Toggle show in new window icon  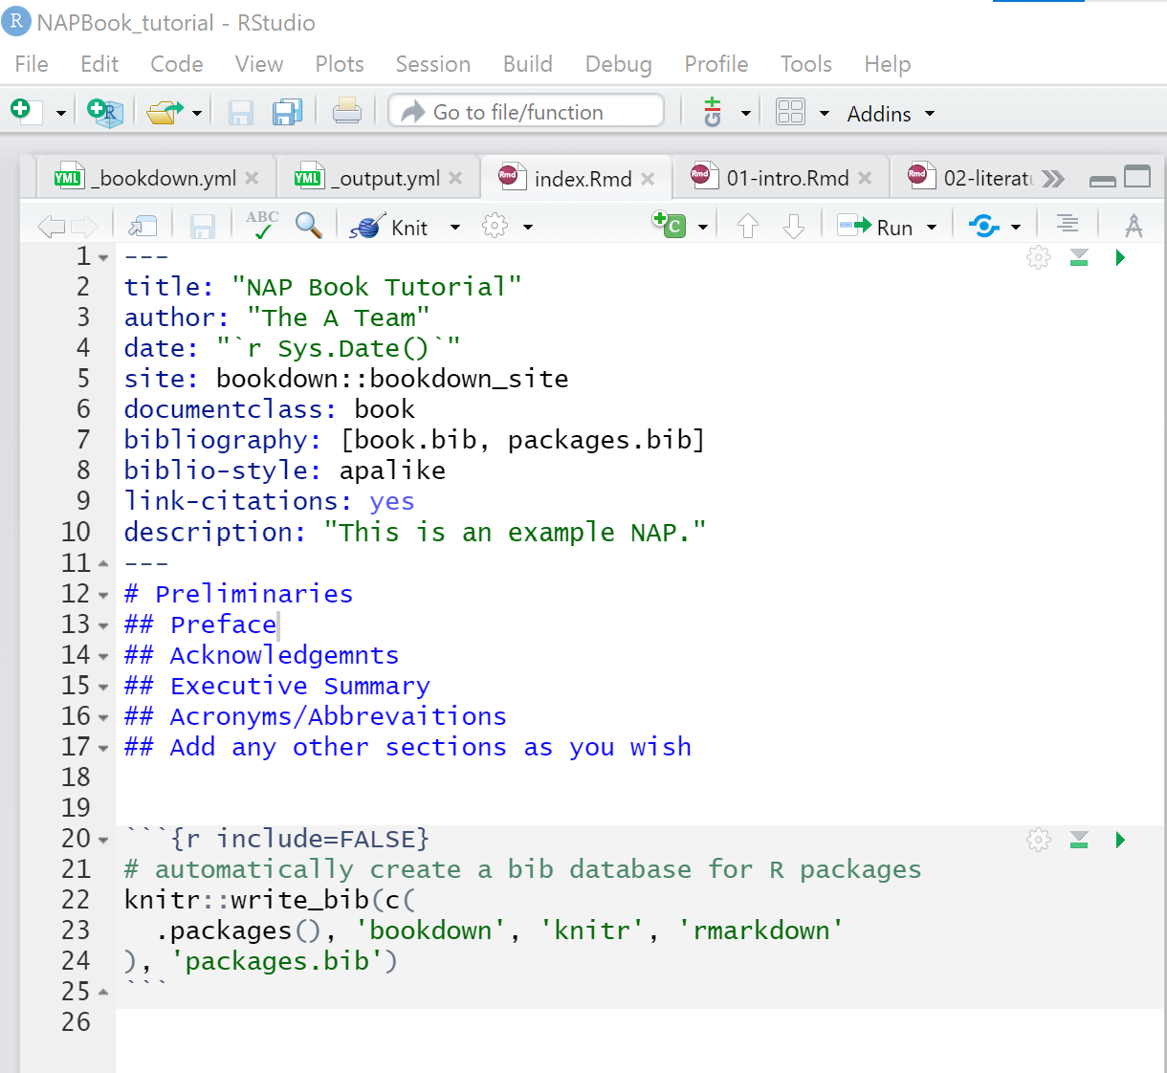point(143,227)
